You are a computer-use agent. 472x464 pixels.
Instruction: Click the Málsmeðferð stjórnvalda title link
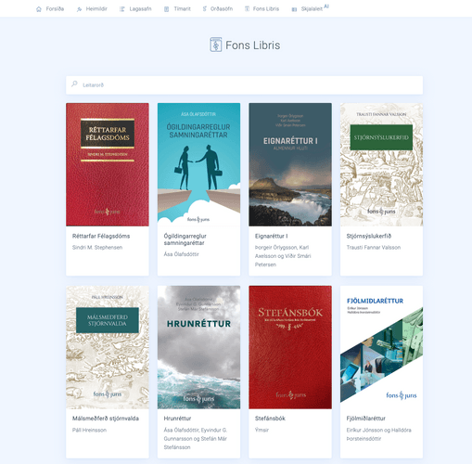tap(106, 419)
